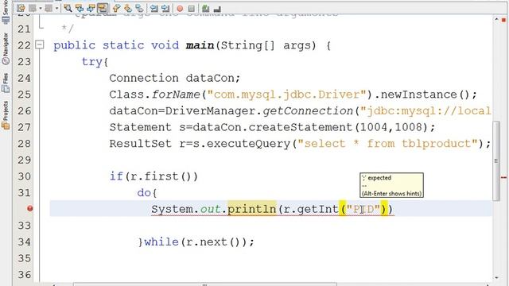Open the Navigator side tab
Image resolution: width=509 pixels, height=286 pixels.
tap(6, 48)
